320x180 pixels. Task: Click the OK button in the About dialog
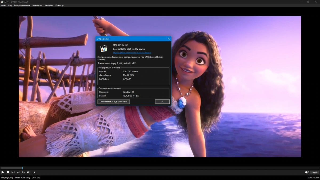pos(162,102)
